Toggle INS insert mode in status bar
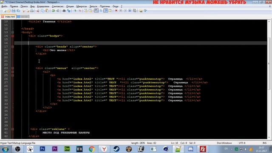Screen dimensions: 272x153 (x=264, y=143)
